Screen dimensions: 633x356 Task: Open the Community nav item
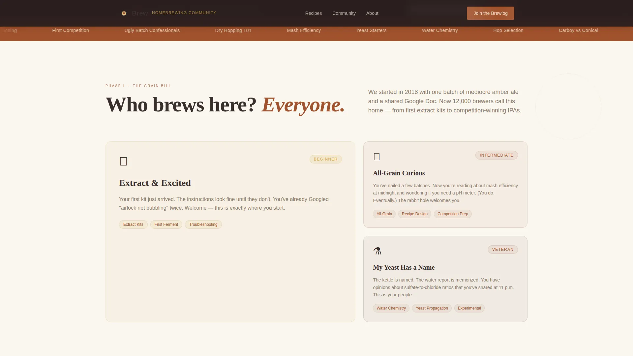coord(344,13)
